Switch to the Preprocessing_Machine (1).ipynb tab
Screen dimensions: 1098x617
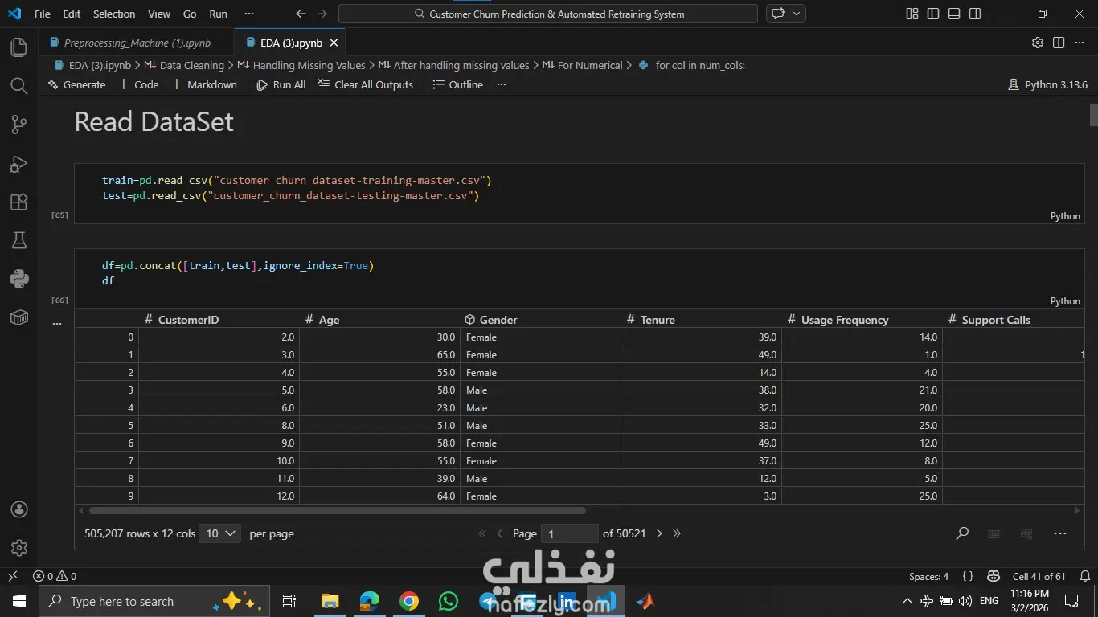coord(137,43)
